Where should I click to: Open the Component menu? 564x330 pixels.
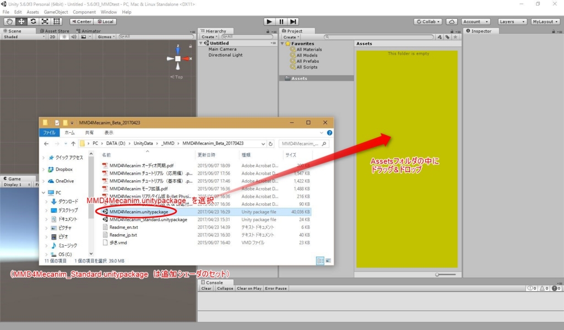point(84,12)
